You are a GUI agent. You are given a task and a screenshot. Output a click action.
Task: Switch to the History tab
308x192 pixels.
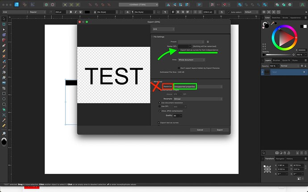click(x=290, y=159)
